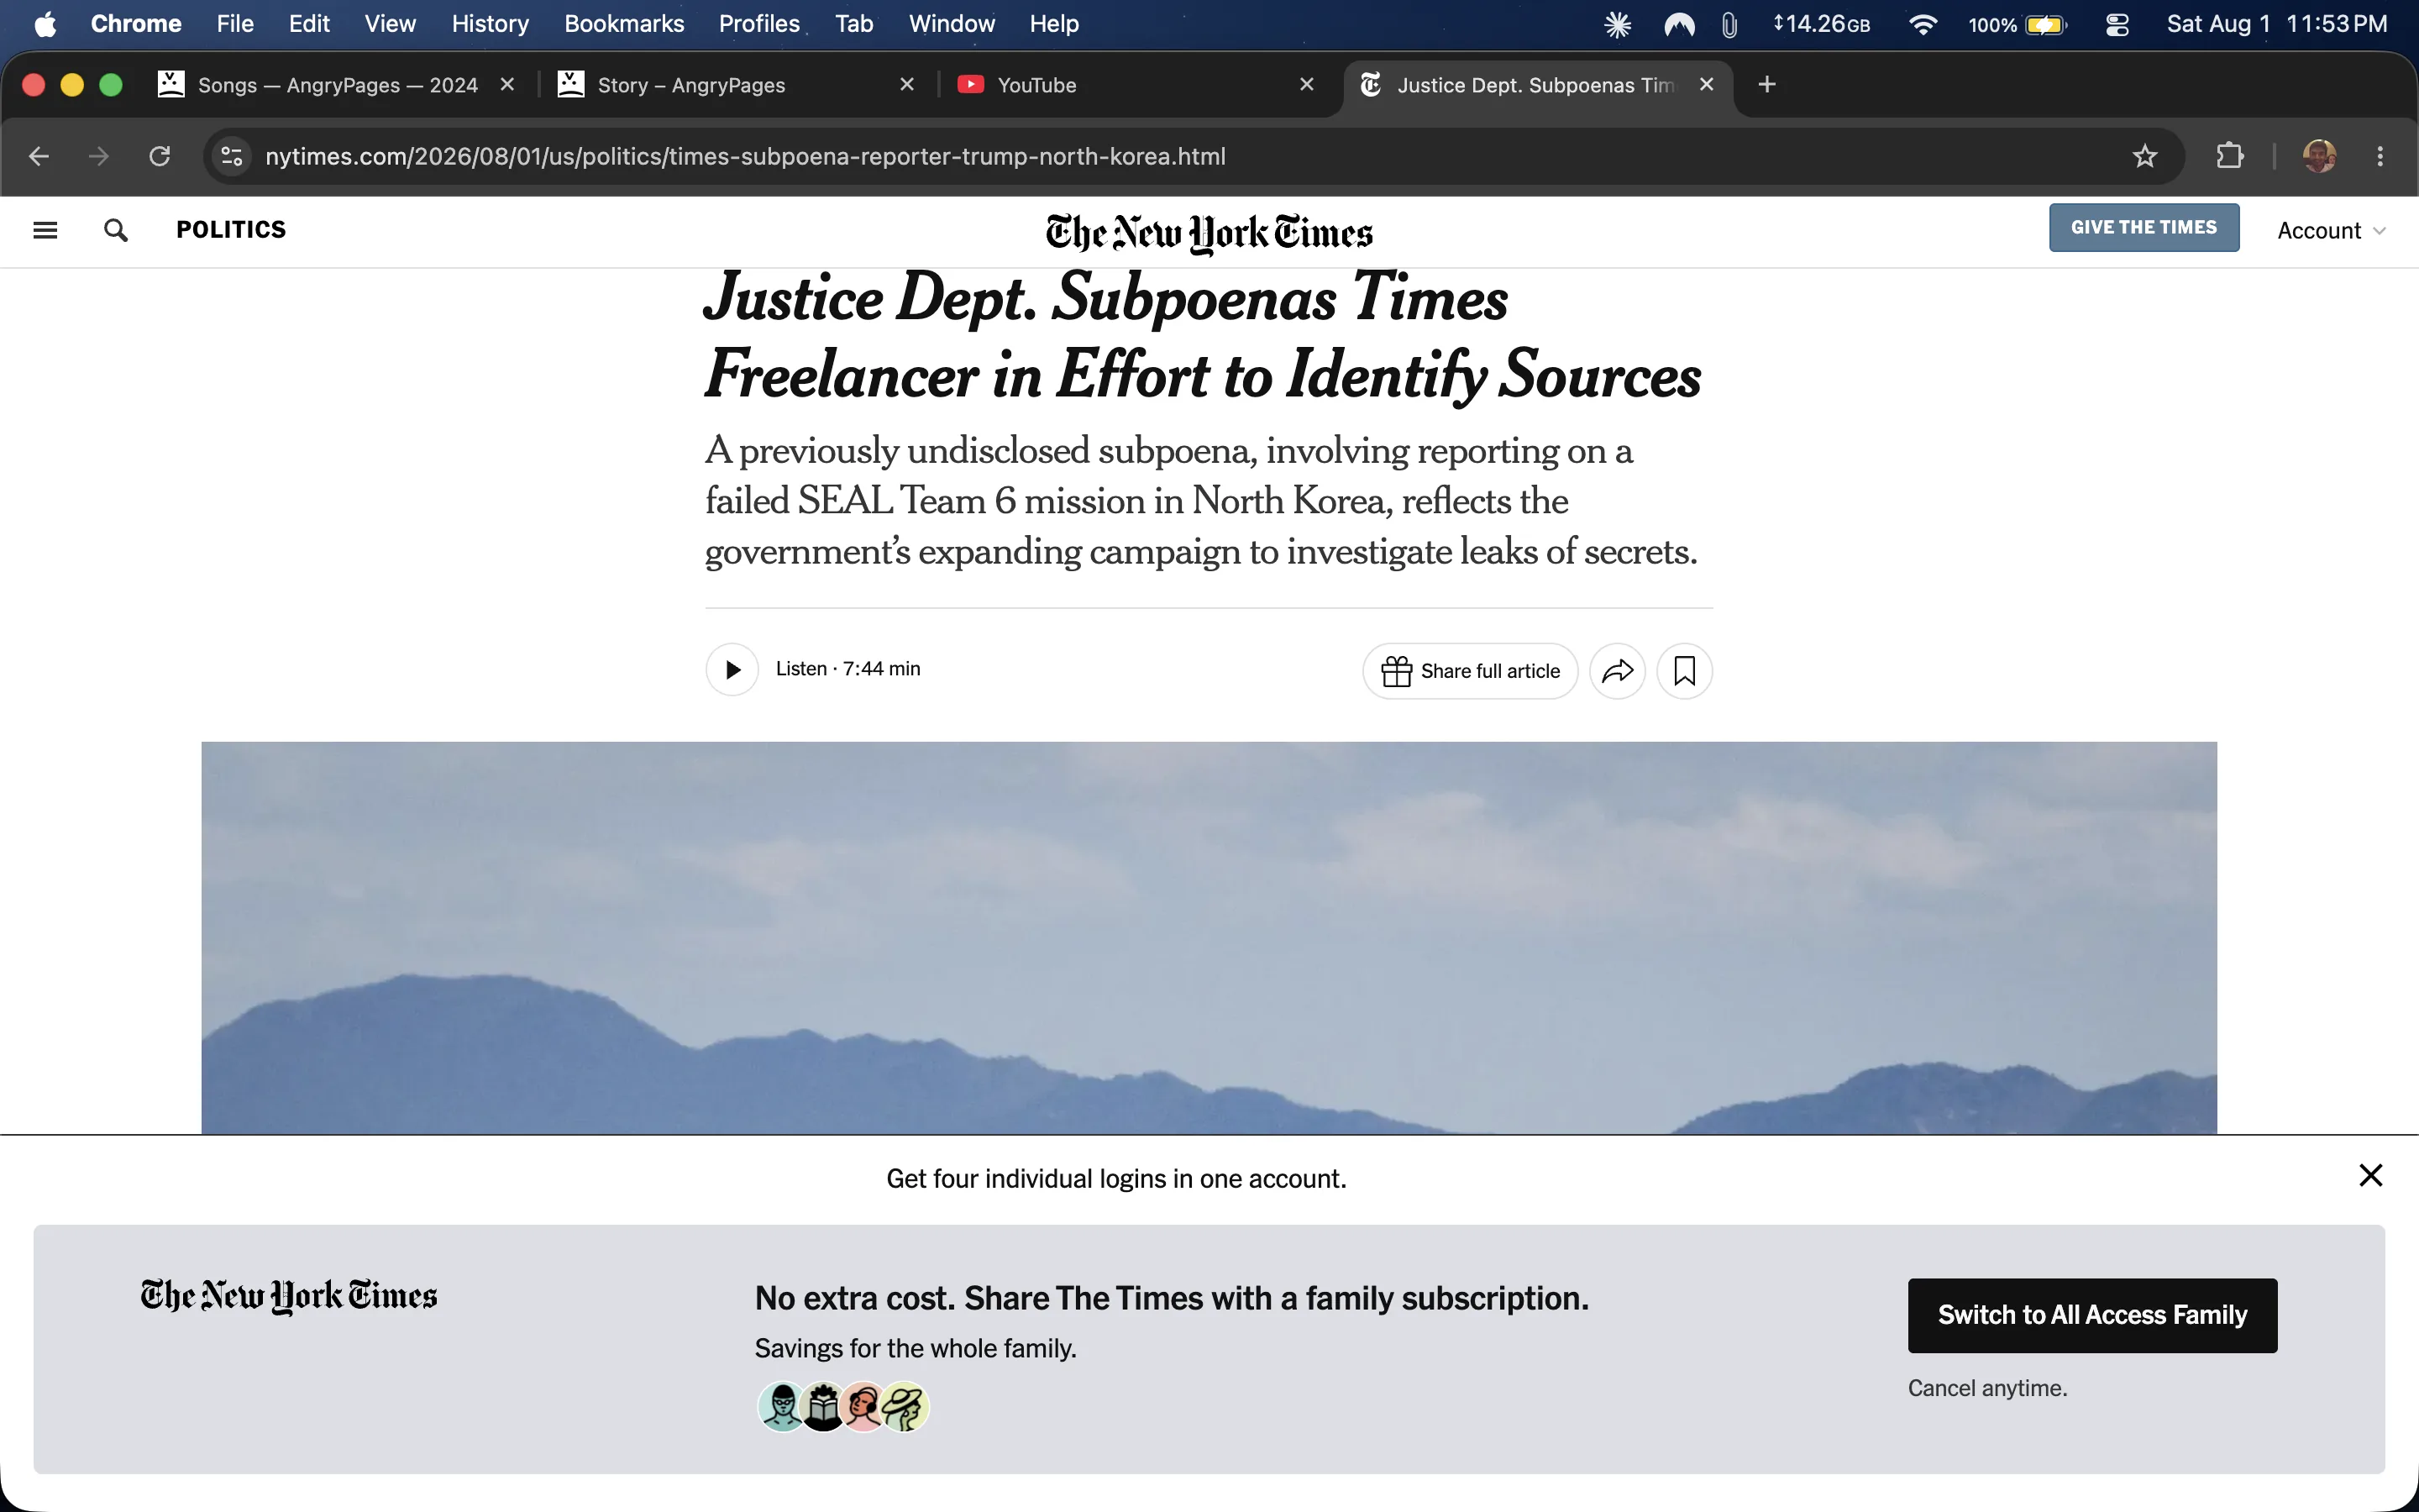2419x1512 pixels.
Task: Open the Profiles menu
Action: [758, 24]
